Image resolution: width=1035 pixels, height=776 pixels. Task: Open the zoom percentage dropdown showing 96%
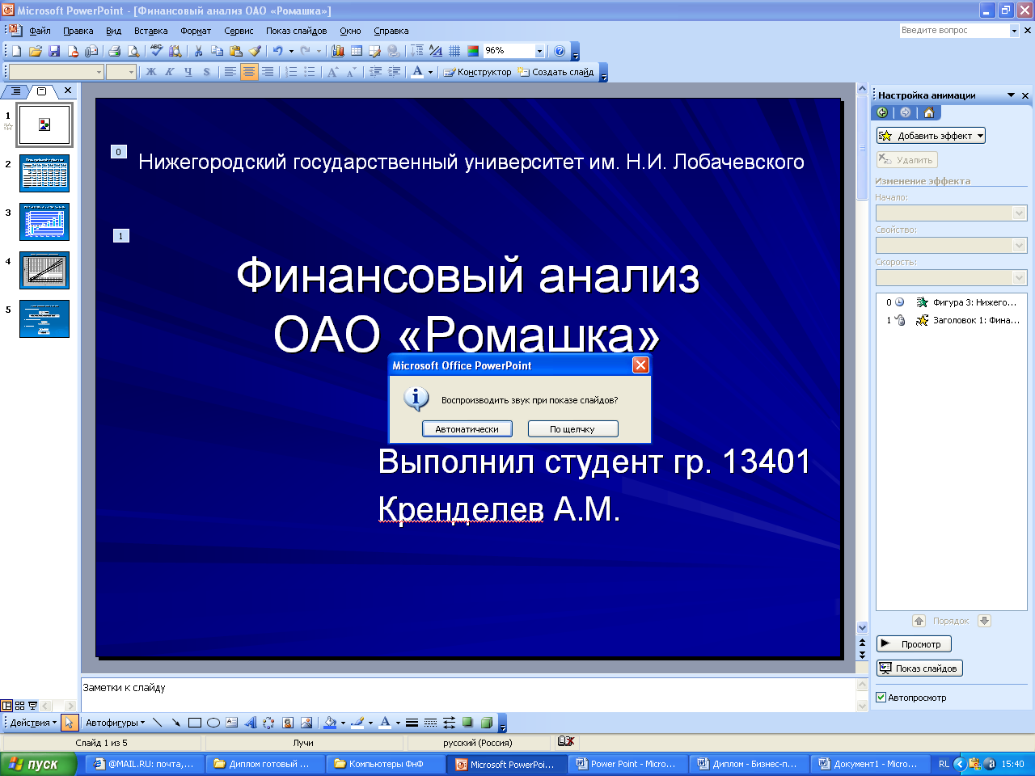tap(539, 51)
